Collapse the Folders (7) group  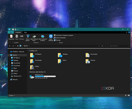(x=28, y=51)
